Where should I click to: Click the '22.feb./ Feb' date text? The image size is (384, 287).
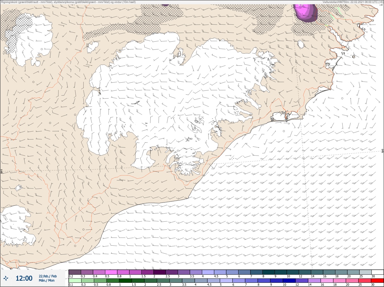click(48, 276)
